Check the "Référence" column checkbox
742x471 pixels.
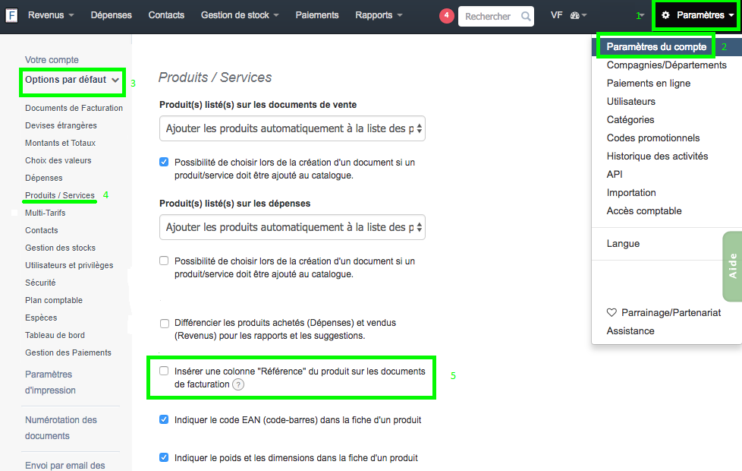point(164,371)
